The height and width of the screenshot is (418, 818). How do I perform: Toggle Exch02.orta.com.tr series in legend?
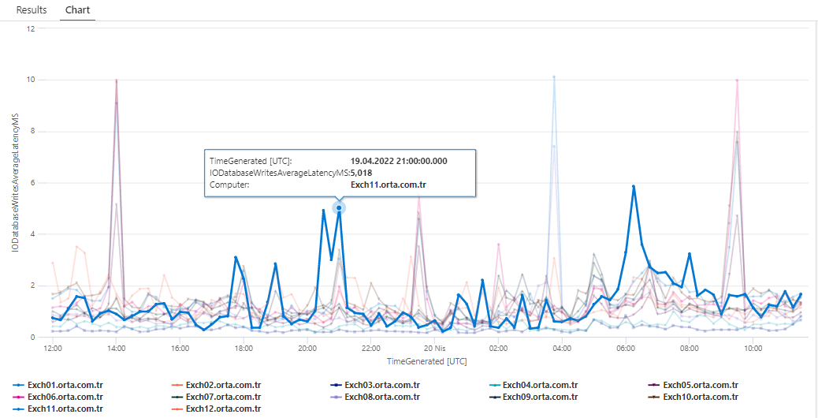[x=216, y=386]
